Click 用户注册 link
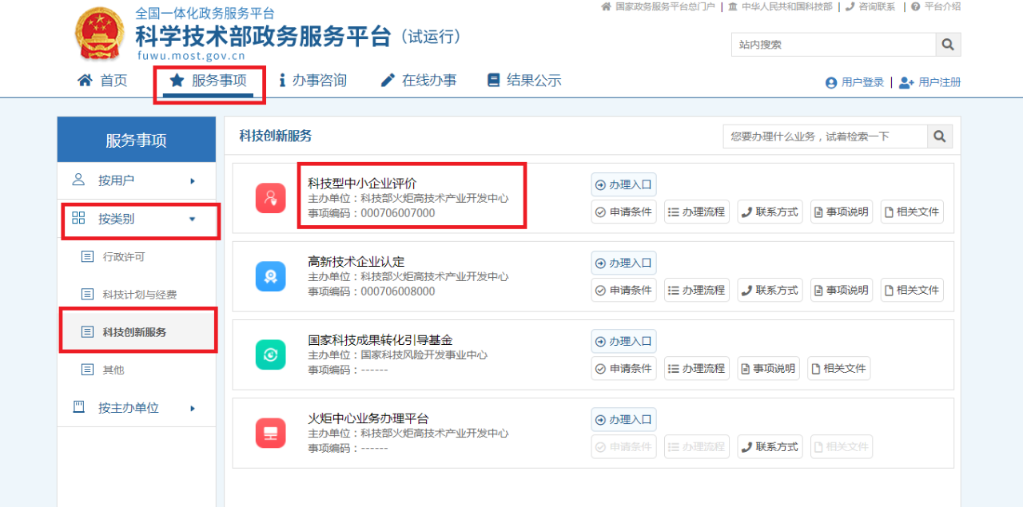The width and height of the screenshot is (1023, 507). coord(929,82)
